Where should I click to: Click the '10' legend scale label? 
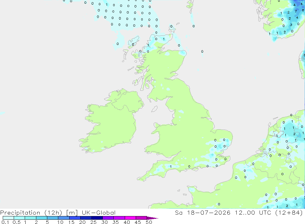click(60, 222)
